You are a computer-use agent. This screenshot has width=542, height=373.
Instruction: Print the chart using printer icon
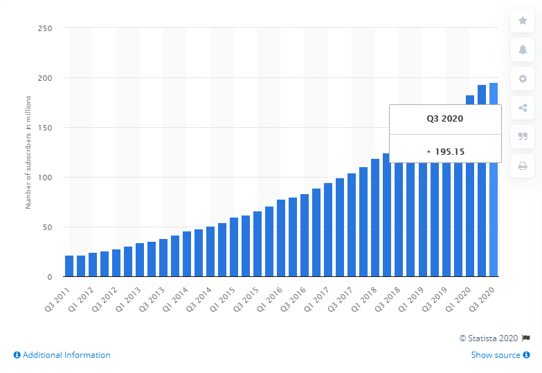pos(523,166)
